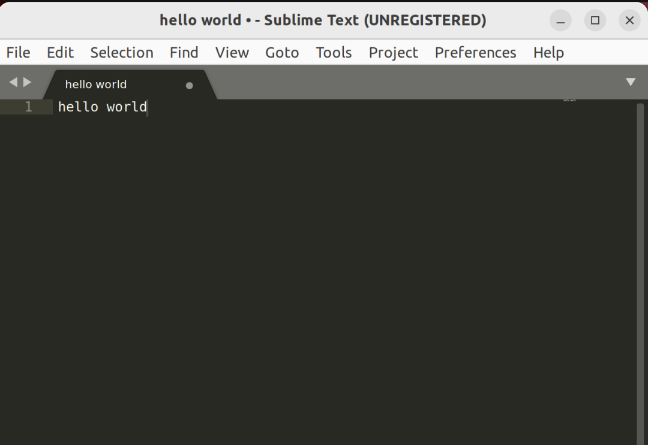This screenshot has height=445, width=648.
Task: Click the Project menu
Action: tap(393, 53)
